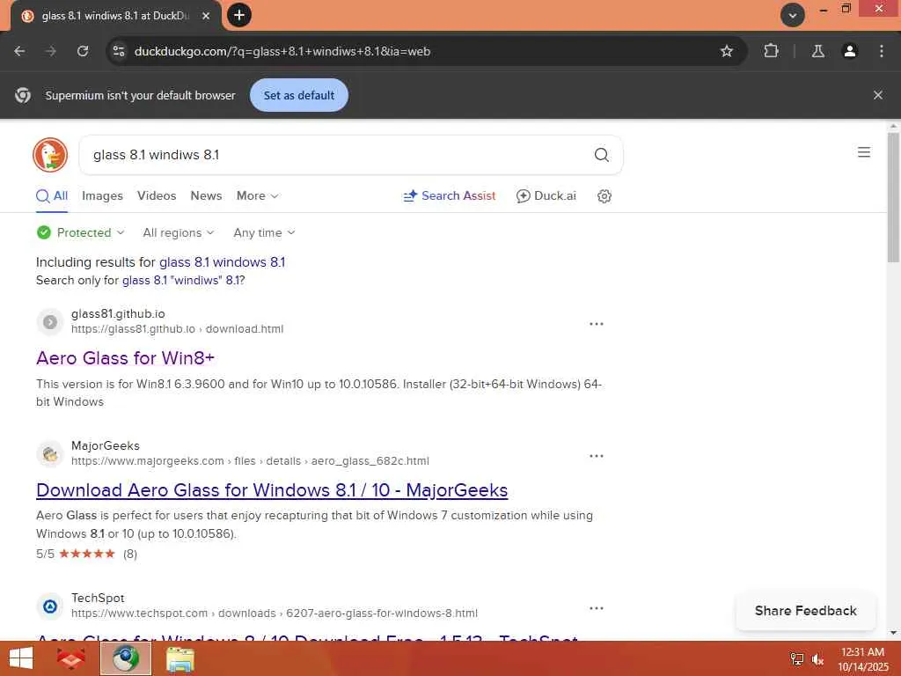This screenshot has width=901, height=676.
Task: Open options for TechSpot result
Action: 597,608
